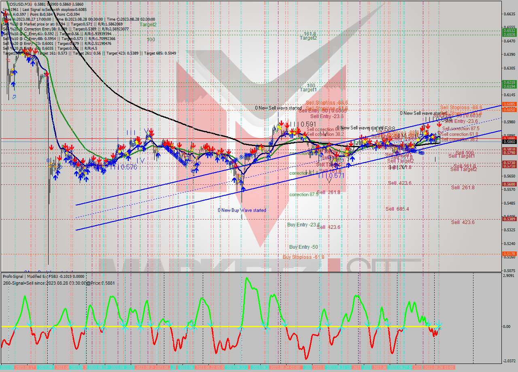Viewport: 518px width, 372px height.
Task: Click the 0.5730 price tag
Action: (x=509, y=163)
